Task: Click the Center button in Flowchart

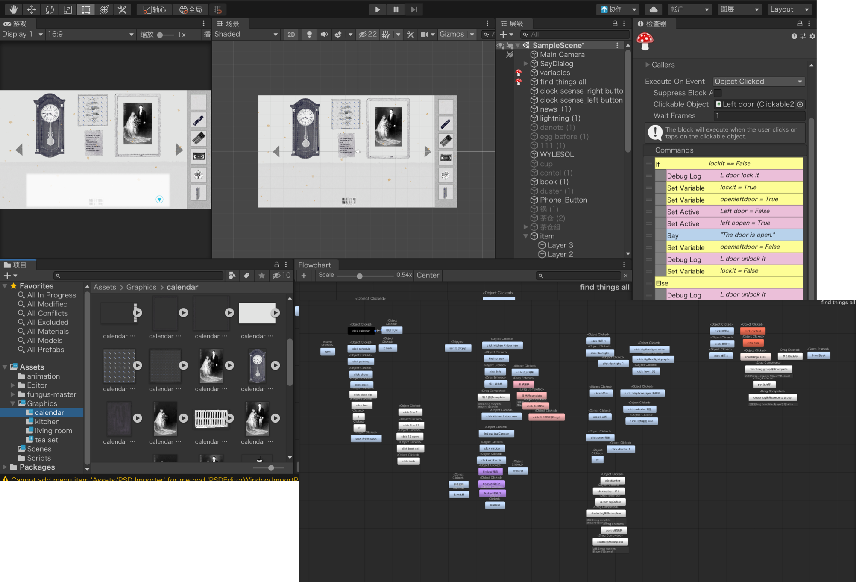Action: point(428,275)
